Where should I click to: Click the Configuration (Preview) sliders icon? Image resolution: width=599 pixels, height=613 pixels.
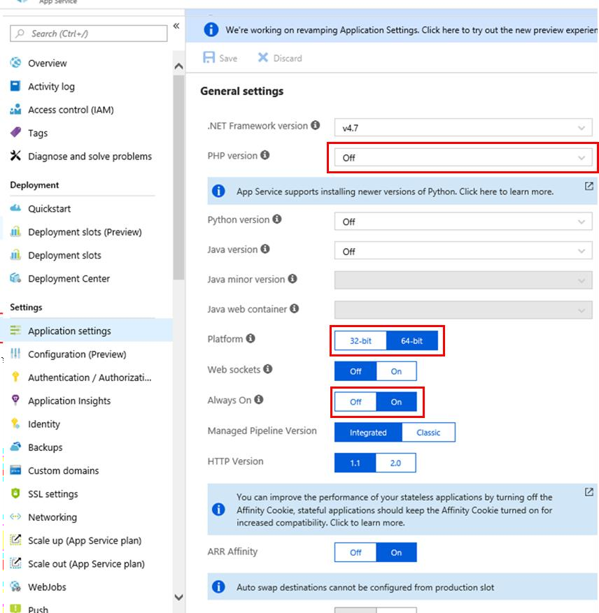pyautogui.click(x=15, y=354)
